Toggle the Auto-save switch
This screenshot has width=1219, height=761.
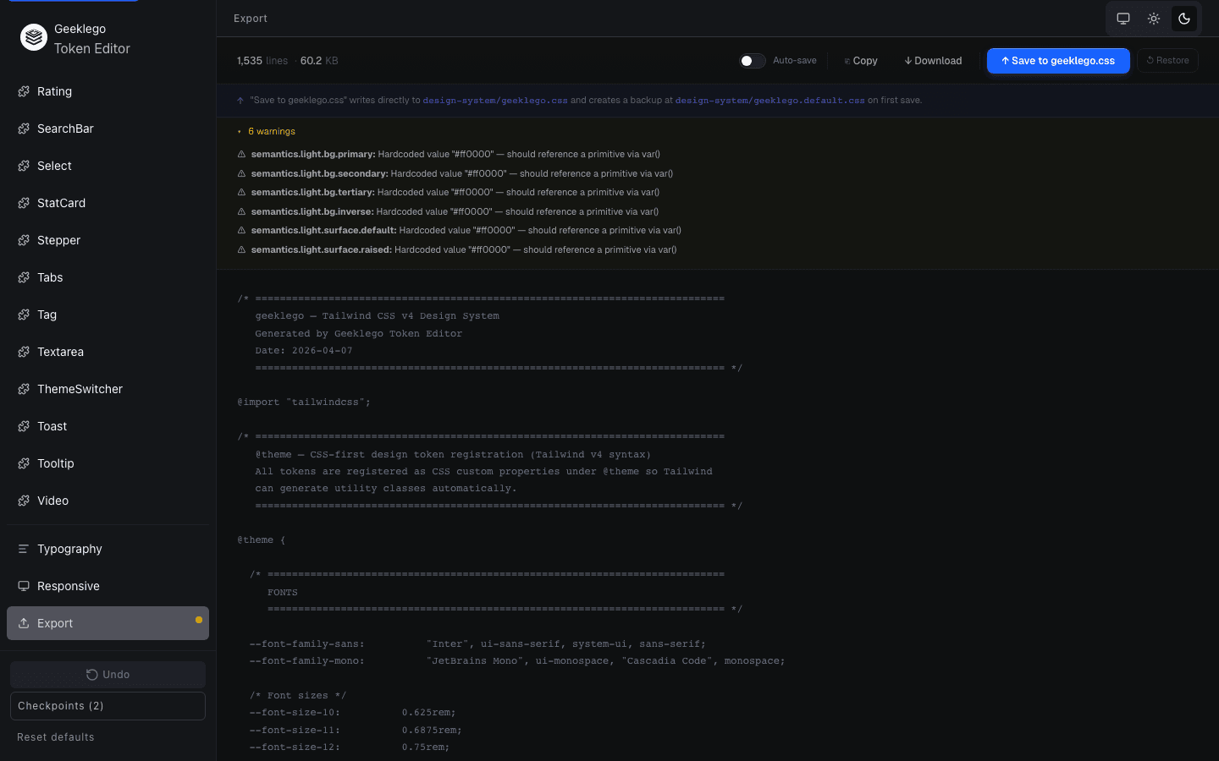click(753, 61)
